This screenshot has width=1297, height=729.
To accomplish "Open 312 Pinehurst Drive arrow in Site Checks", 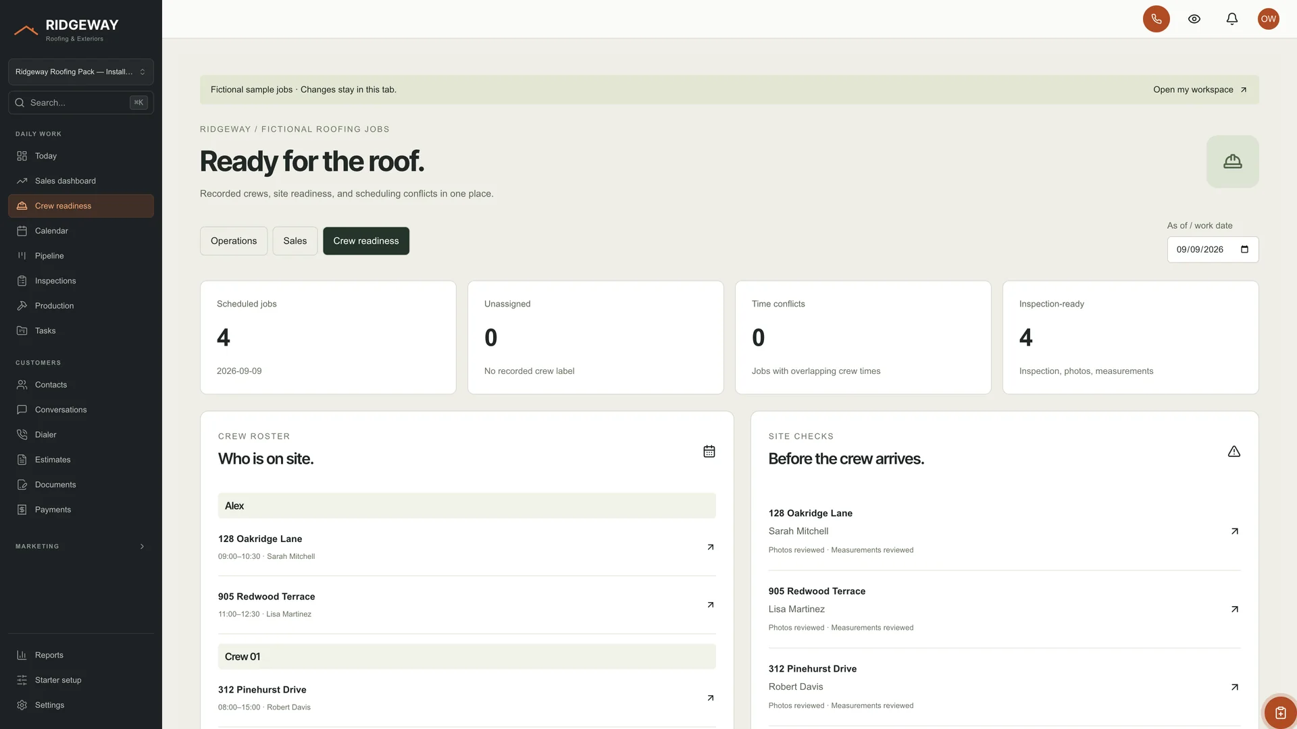I will (x=1234, y=687).
